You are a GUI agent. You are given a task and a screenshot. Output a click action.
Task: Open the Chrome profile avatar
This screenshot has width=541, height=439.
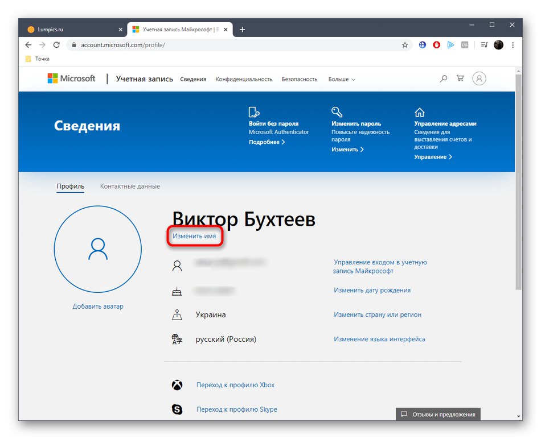498,45
